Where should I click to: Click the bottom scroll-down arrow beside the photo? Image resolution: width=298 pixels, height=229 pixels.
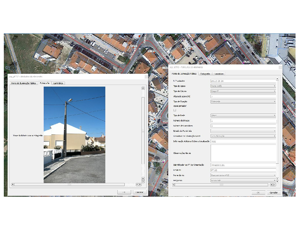(x=143, y=181)
